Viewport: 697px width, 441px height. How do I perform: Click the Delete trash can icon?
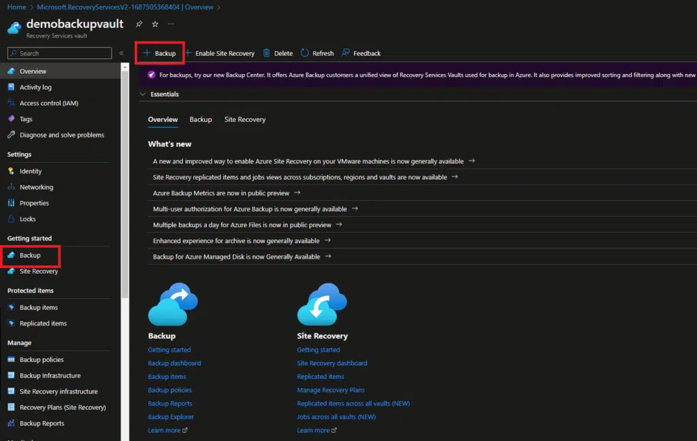pos(266,53)
